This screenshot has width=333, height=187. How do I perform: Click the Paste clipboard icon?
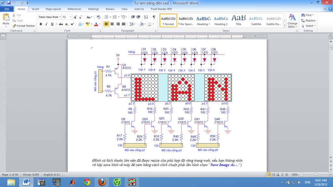pos(6,17)
